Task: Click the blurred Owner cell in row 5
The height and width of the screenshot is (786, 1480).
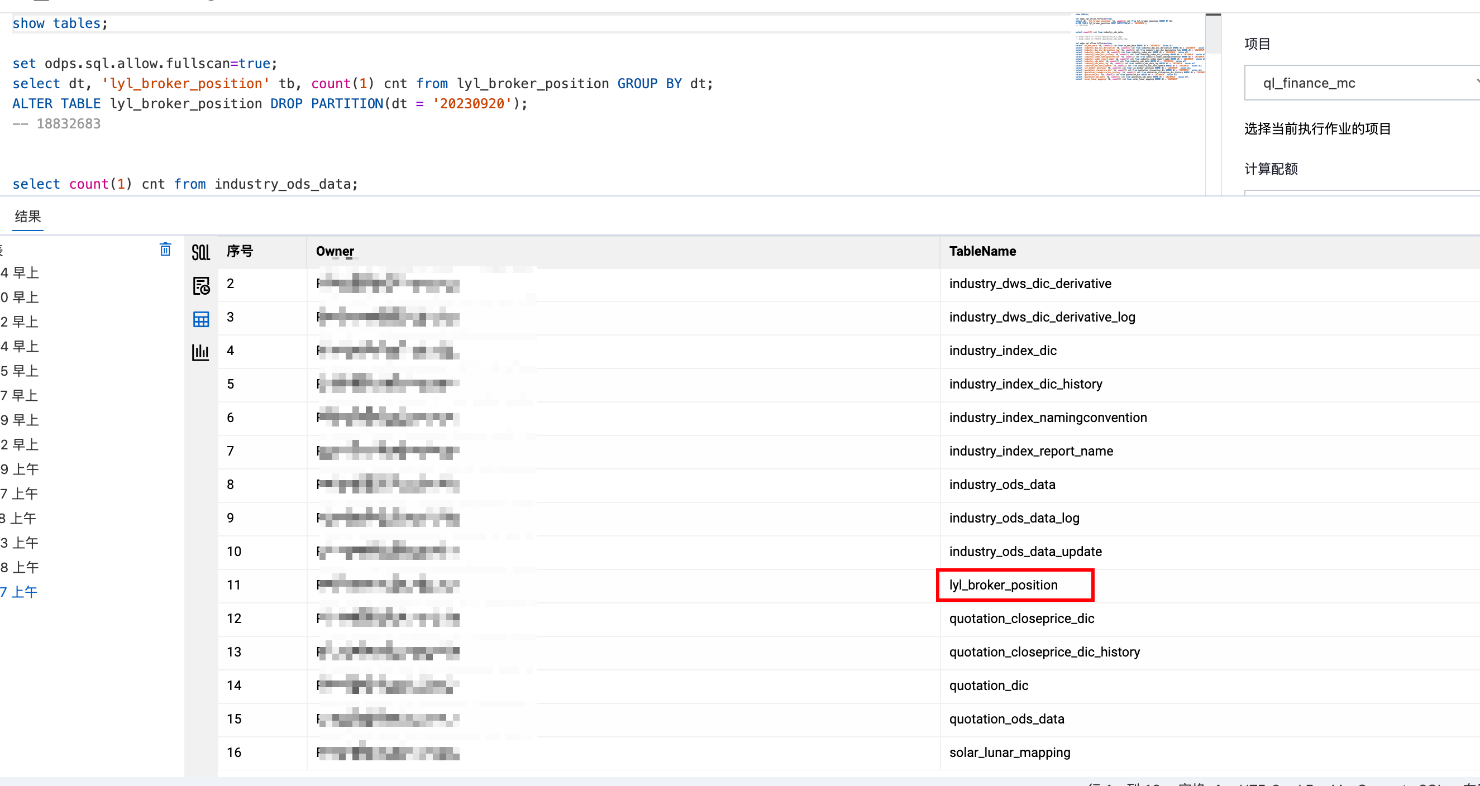Action: click(388, 384)
